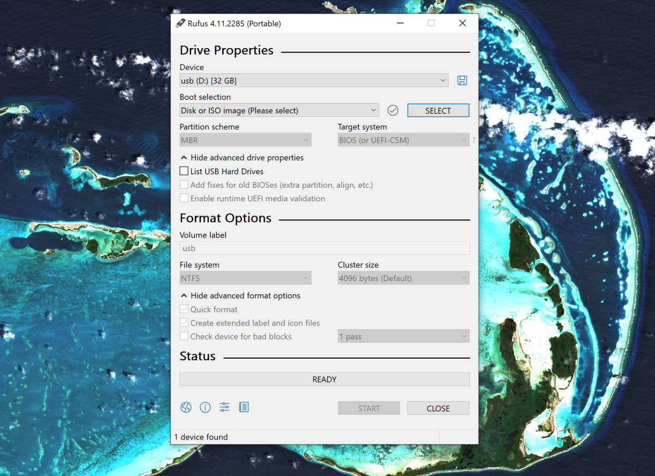The height and width of the screenshot is (476, 655).
Task: Click the READY status progress bar
Action: (x=324, y=379)
